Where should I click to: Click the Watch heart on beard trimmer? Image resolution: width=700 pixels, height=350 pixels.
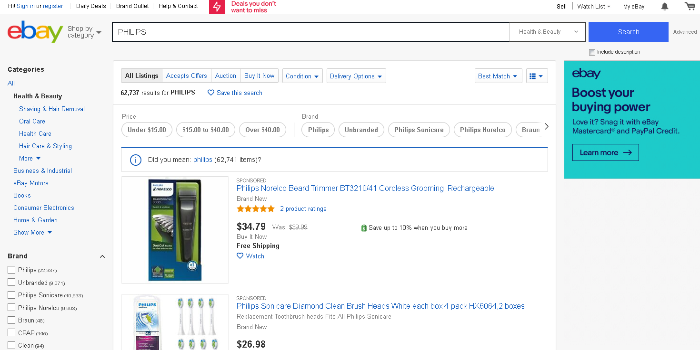click(240, 256)
